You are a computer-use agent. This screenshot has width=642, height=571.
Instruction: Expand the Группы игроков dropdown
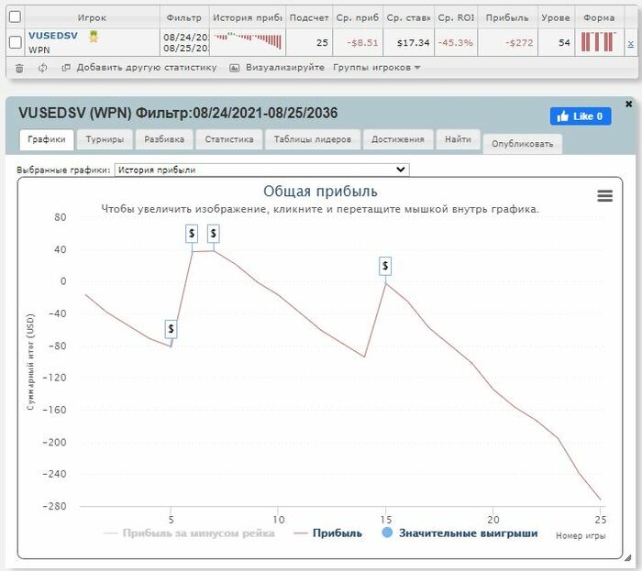pos(377,68)
